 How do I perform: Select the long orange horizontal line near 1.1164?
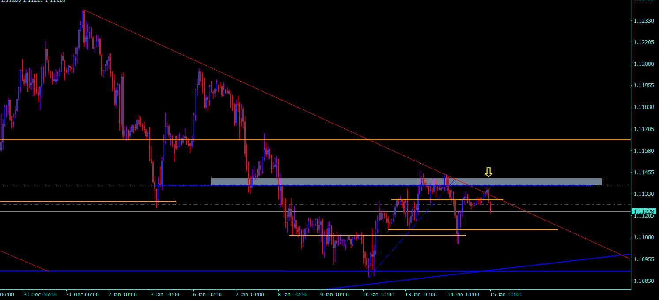tap(315, 140)
